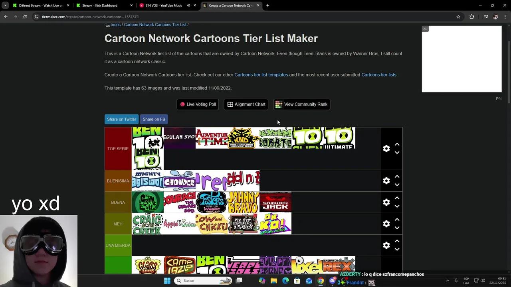The image size is (511, 287).
Task: Open Cartoon Network Cartoons Tier List breadcrumb
Action: coord(155,25)
